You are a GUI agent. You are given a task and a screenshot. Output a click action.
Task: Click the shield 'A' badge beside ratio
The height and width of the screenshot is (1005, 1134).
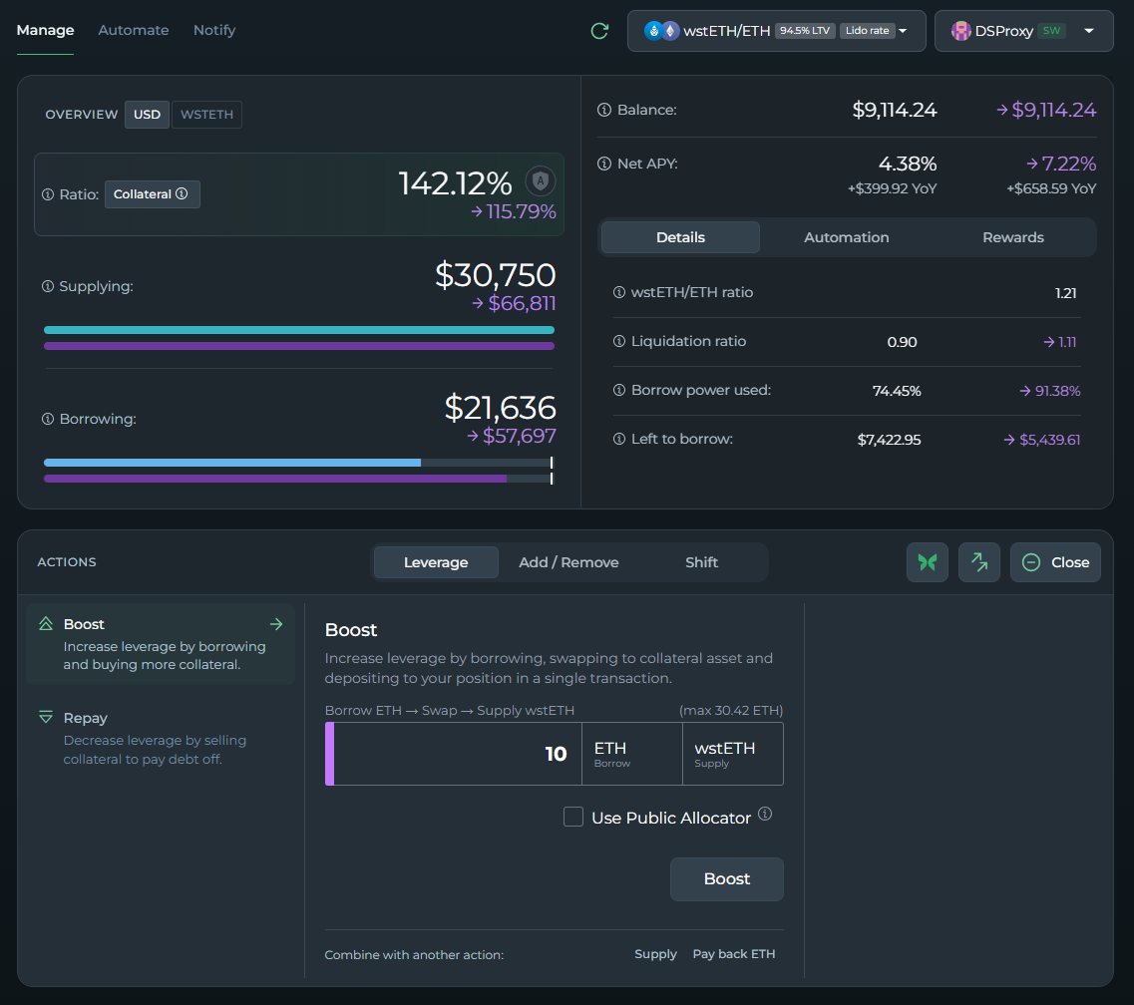[x=540, y=181]
